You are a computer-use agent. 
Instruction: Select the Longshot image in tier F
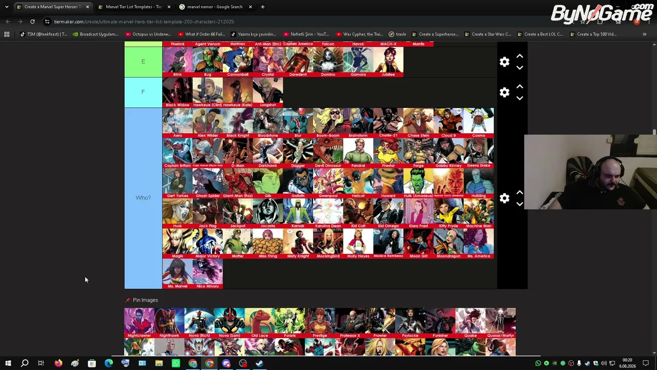268,92
